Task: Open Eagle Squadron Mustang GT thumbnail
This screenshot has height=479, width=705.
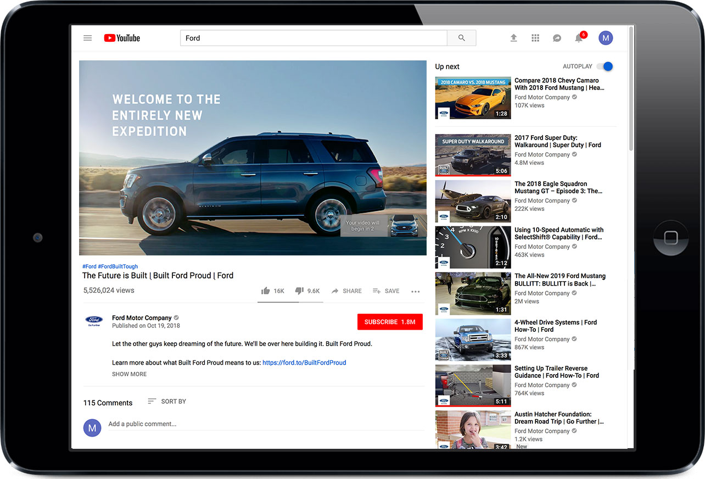Action: (x=473, y=201)
